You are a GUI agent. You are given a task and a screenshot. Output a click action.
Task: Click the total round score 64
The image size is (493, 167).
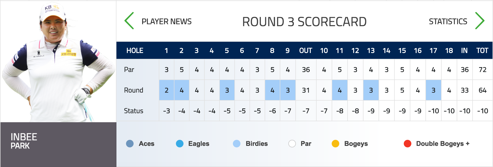[x=482, y=90]
